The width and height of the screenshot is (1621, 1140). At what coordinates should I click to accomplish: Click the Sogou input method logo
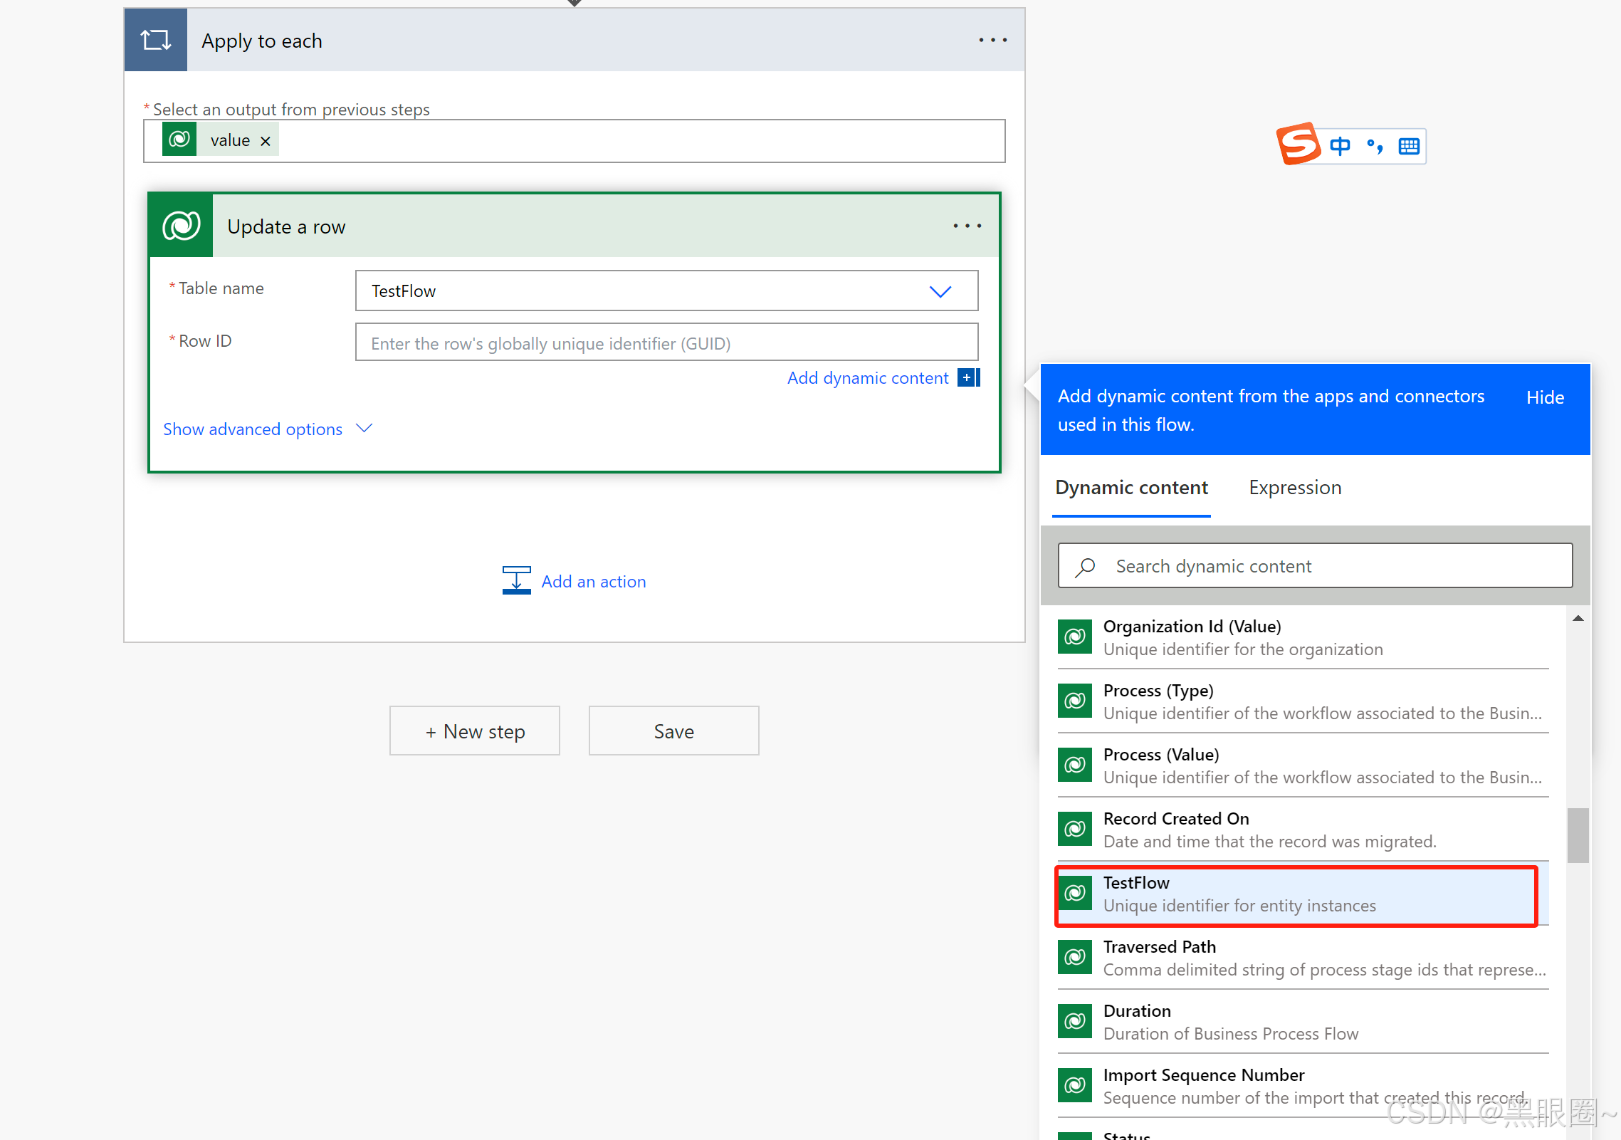pos(1299,145)
